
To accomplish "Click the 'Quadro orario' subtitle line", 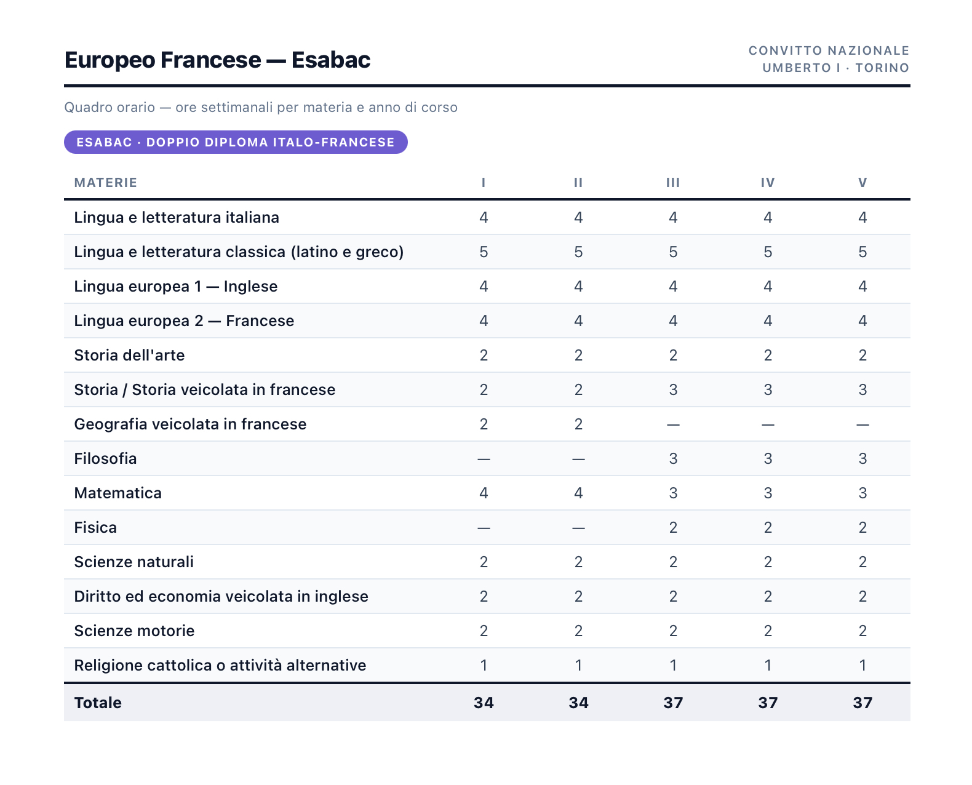I will 261,107.
